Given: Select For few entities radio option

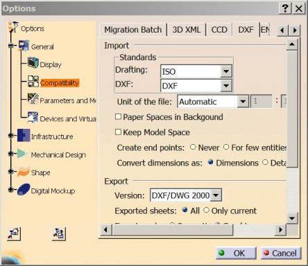Looking at the screenshot, I should (226, 147).
